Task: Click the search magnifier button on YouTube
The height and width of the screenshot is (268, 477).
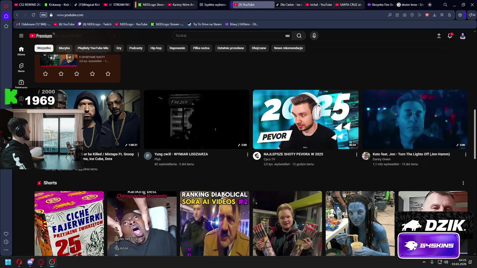Action: click(x=299, y=36)
